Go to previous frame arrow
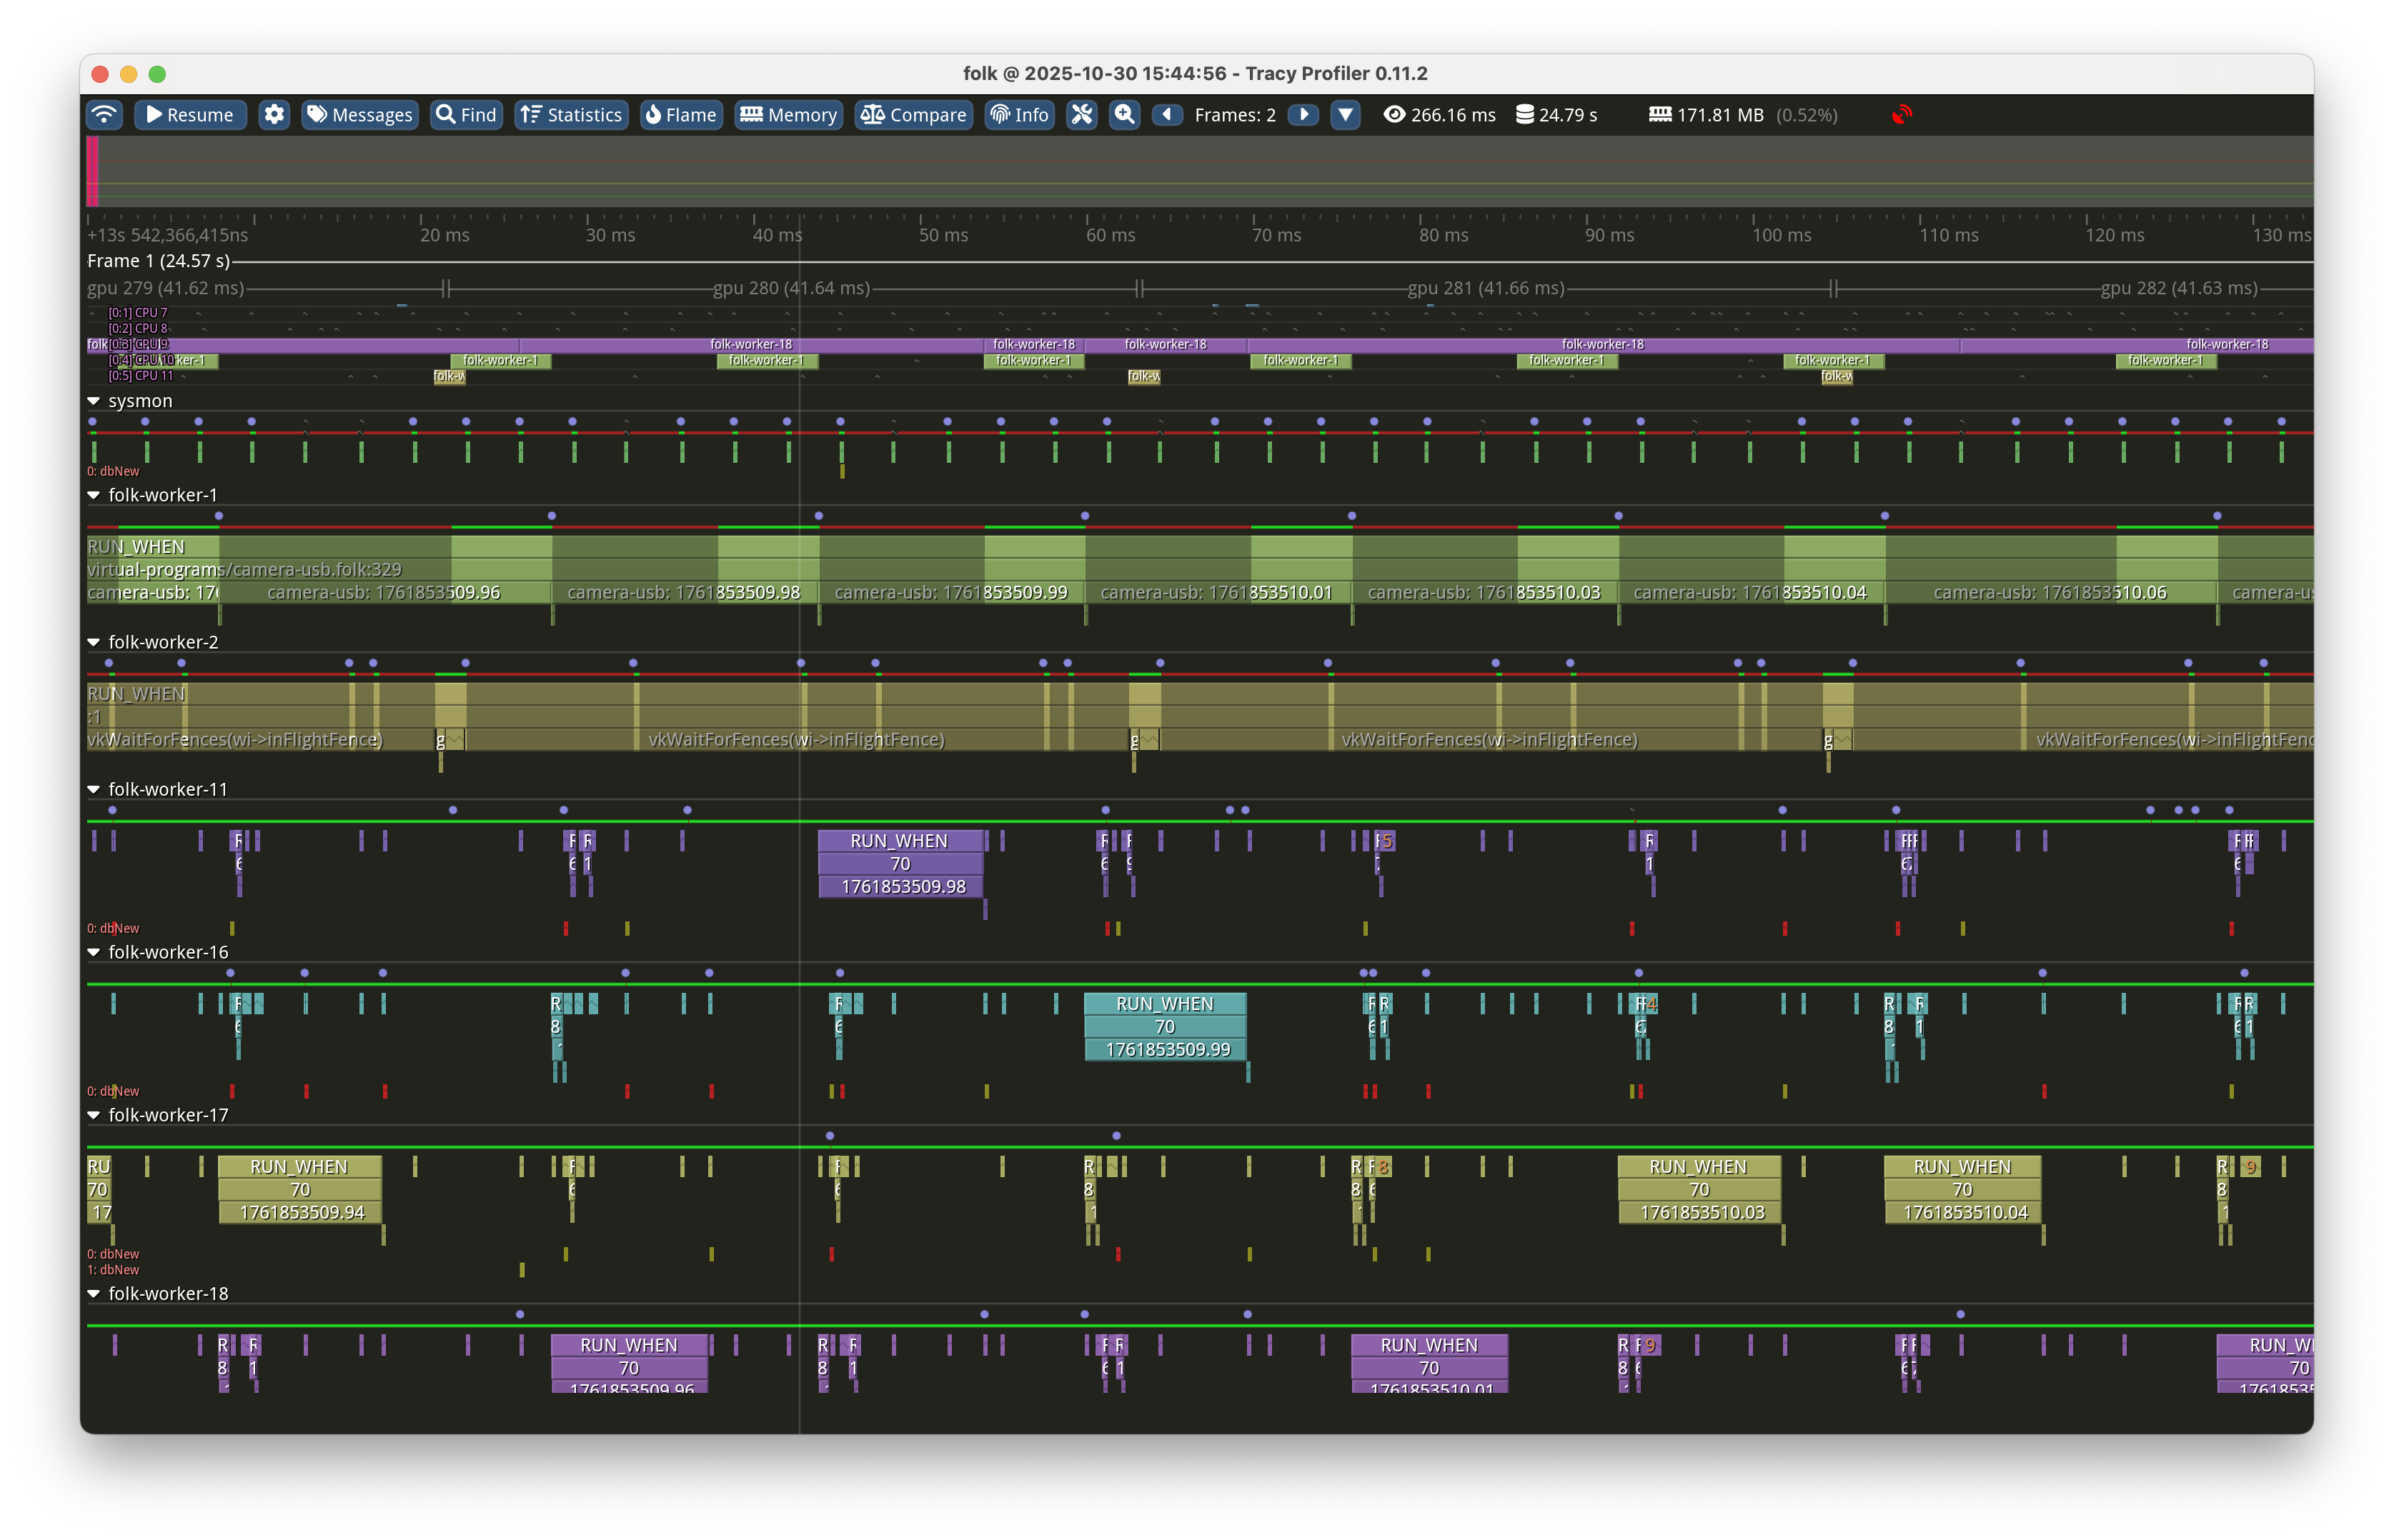This screenshot has width=2394, height=1540. coord(1166,115)
